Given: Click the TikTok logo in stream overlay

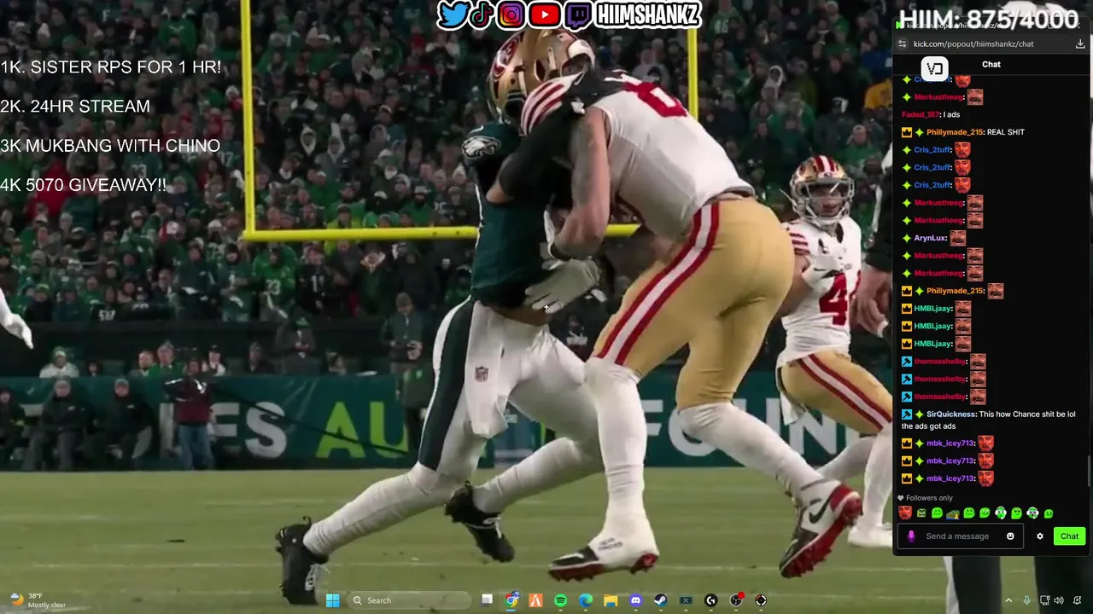Looking at the screenshot, I should coord(482,14).
